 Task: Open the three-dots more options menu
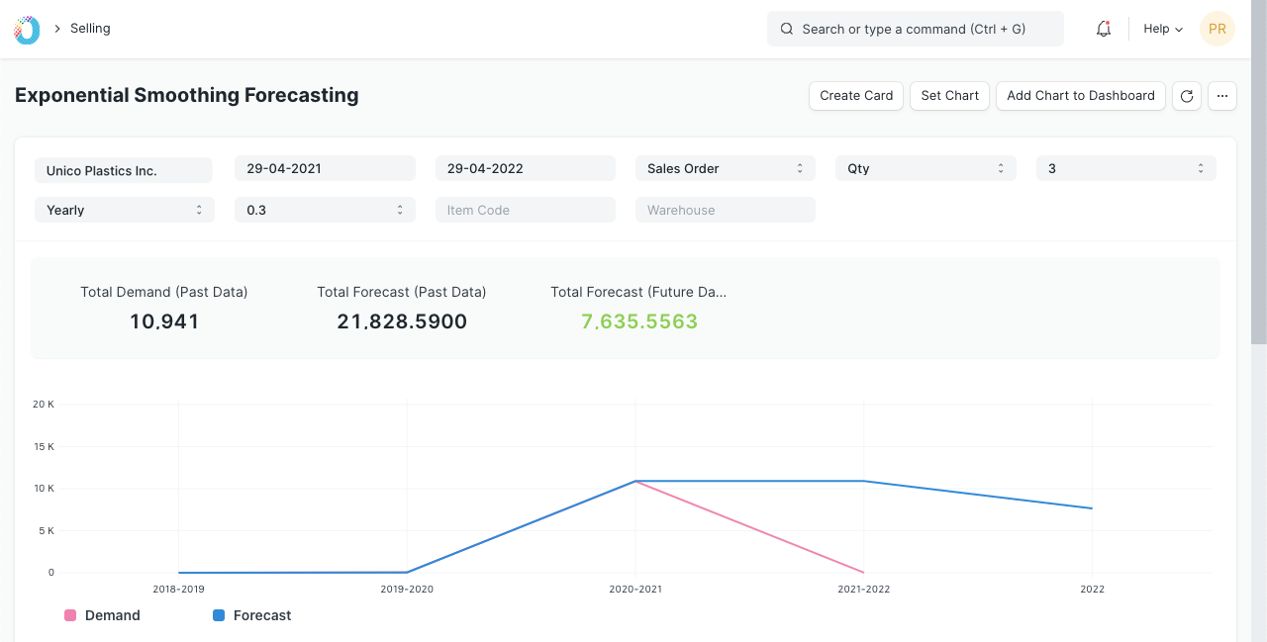point(1222,96)
